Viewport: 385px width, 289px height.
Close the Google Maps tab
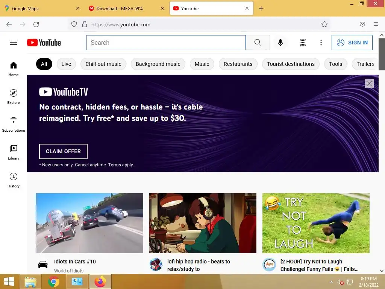78,8
